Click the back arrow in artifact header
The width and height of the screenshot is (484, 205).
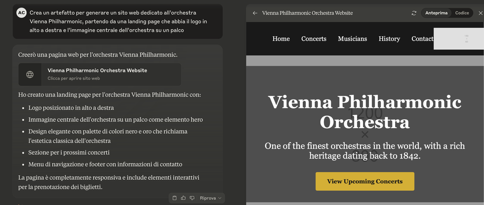255,13
